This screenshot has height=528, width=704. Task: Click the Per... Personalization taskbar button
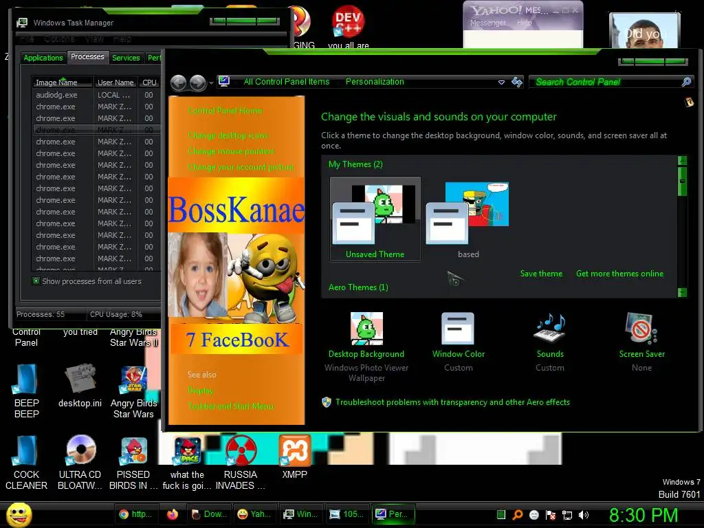pyautogui.click(x=393, y=514)
